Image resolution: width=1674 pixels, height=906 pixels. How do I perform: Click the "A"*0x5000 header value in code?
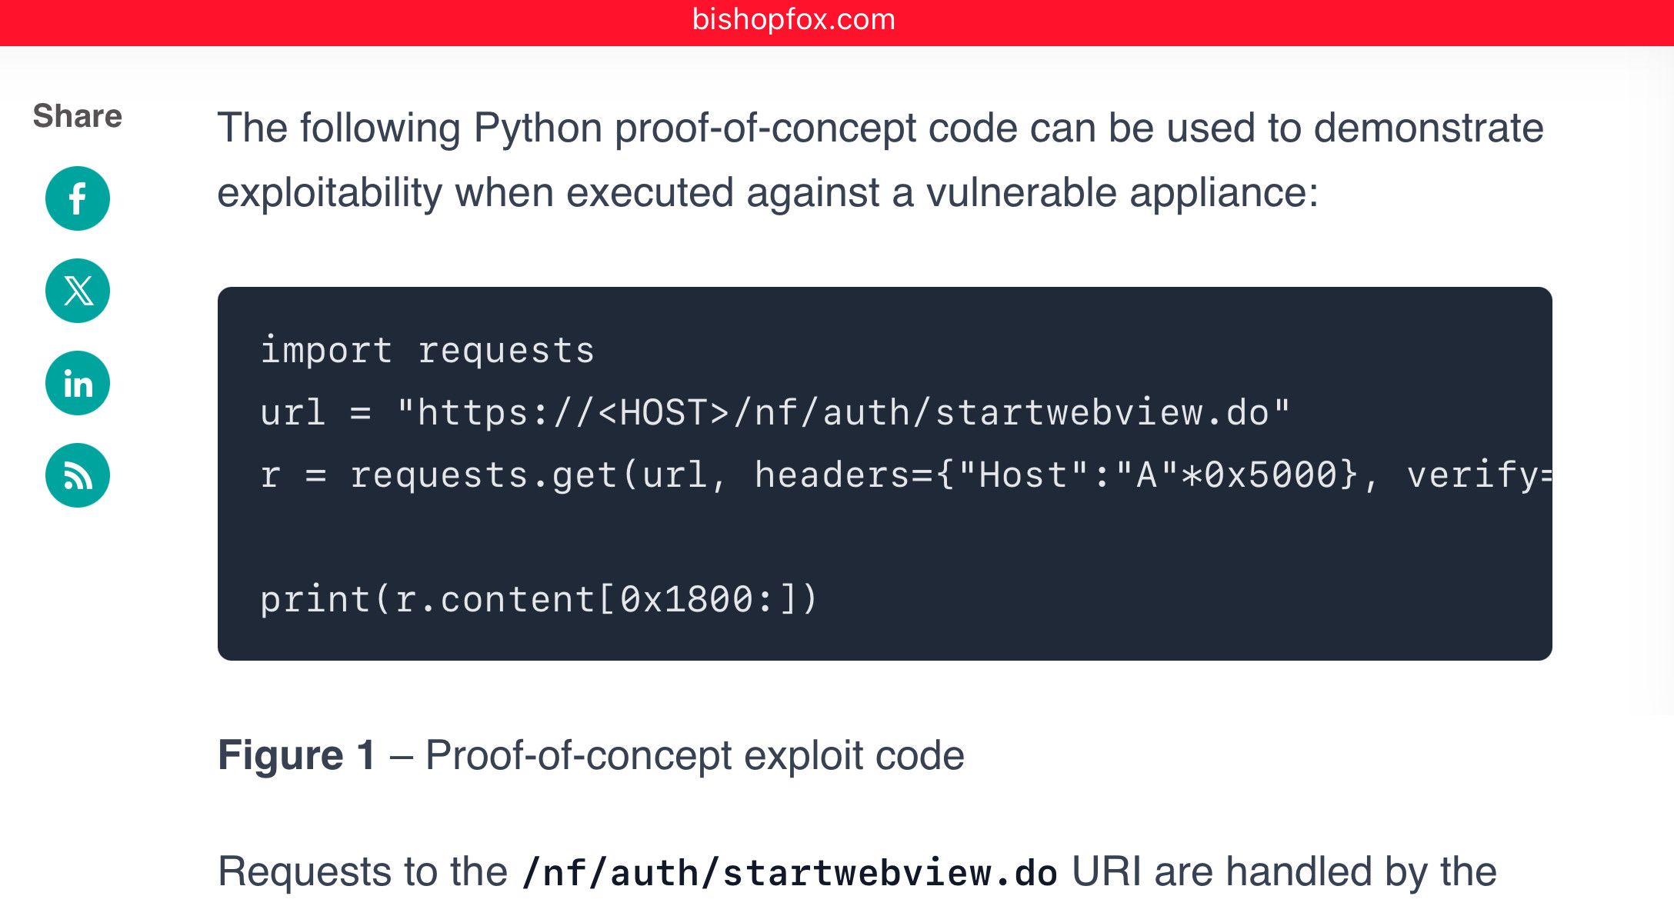(1235, 475)
